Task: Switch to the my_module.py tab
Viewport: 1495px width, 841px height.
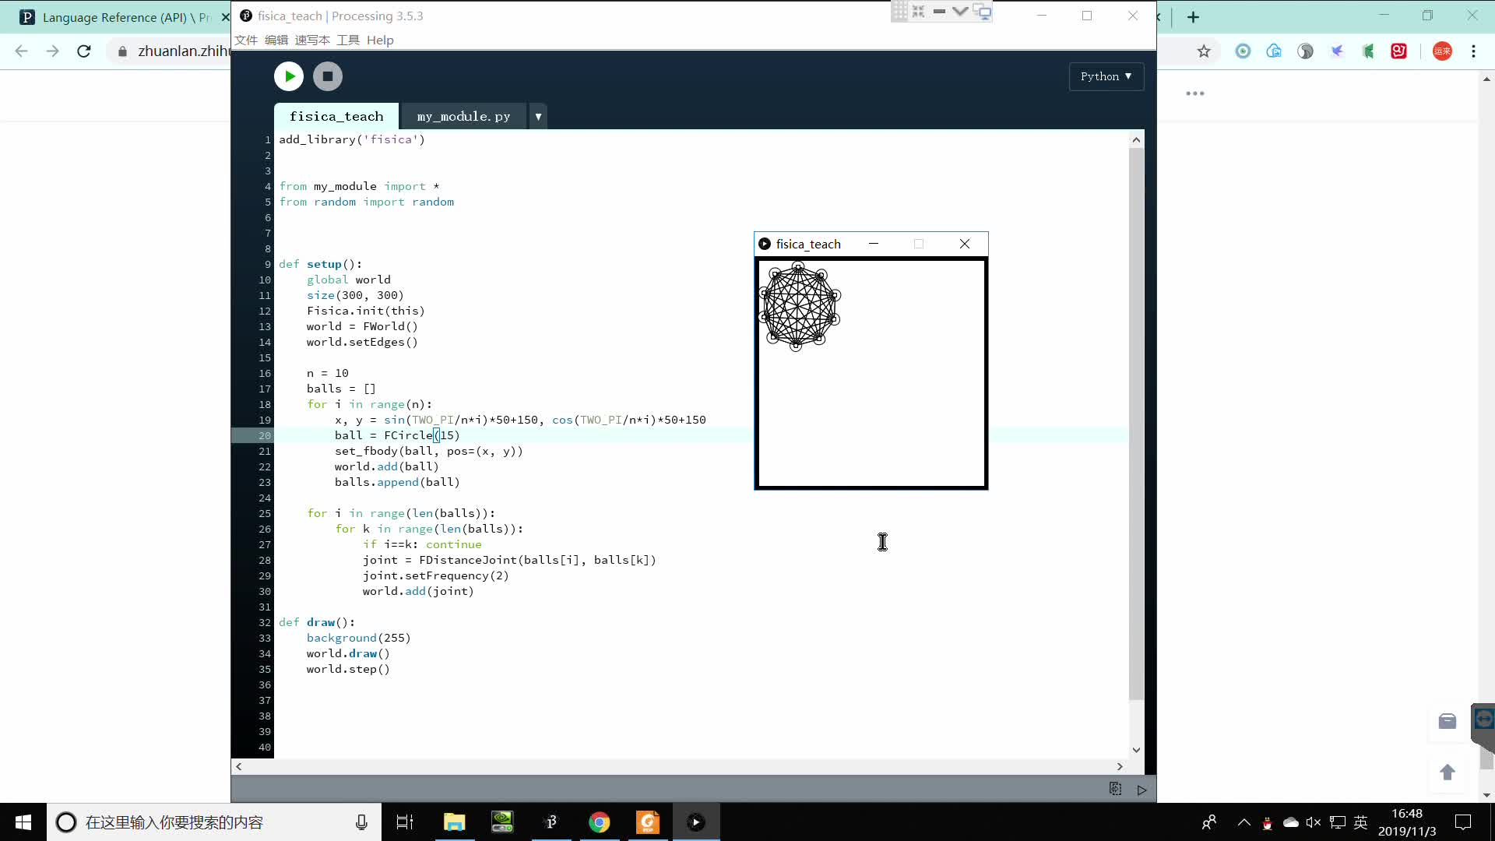Action: (x=463, y=117)
